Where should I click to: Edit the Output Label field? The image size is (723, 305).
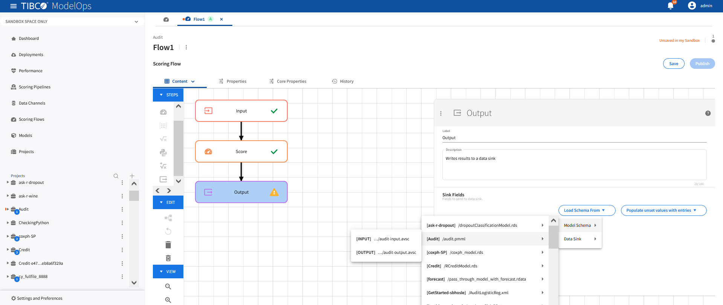[574, 138]
